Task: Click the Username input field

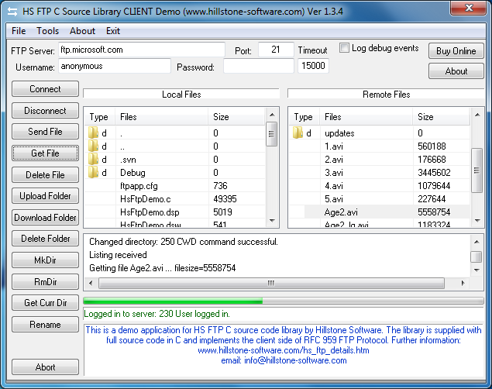Action: pyautogui.click(x=115, y=66)
